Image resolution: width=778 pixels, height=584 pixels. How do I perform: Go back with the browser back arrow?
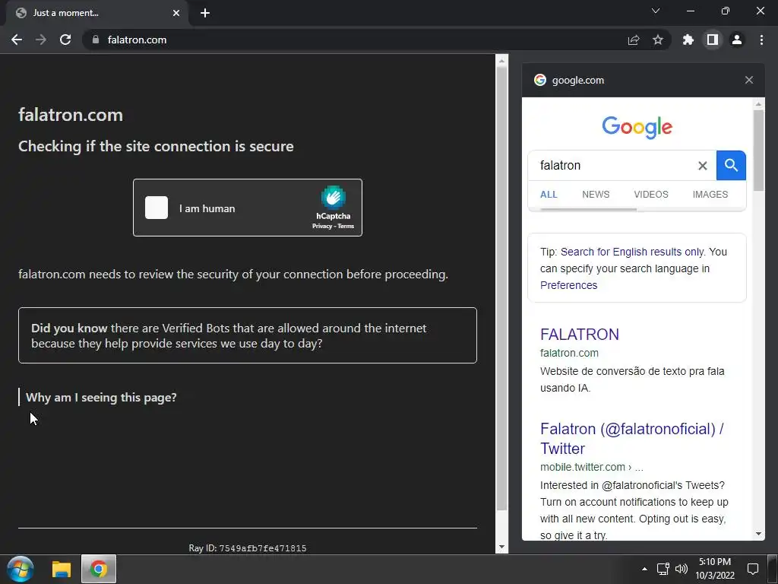tap(17, 40)
